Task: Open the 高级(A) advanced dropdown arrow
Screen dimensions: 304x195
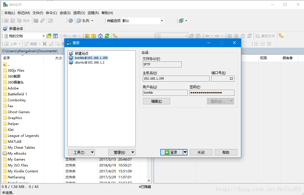Action: tap(232, 101)
